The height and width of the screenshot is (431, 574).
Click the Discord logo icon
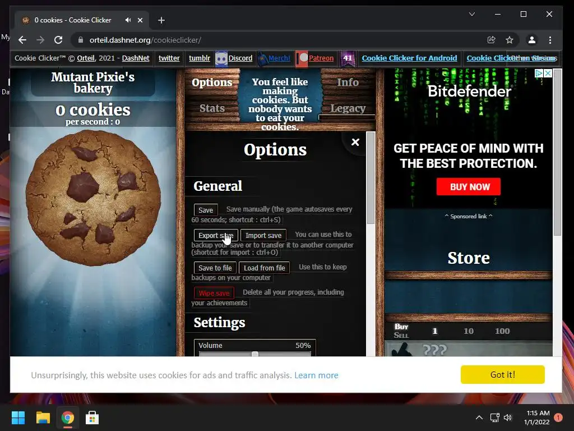coord(221,58)
